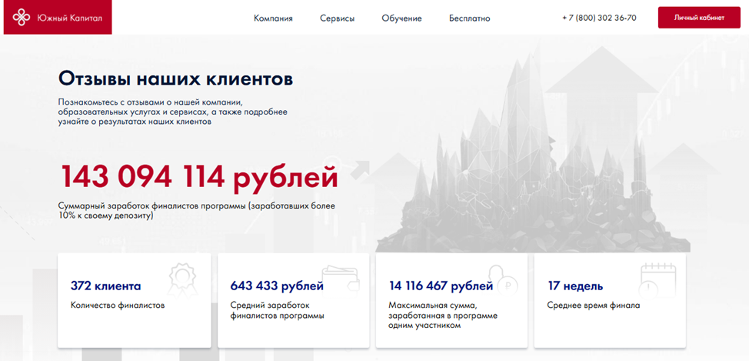Click the 14 116 467 рублей value
The width and height of the screenshot is (749, 361).
[x=441, y=286]
